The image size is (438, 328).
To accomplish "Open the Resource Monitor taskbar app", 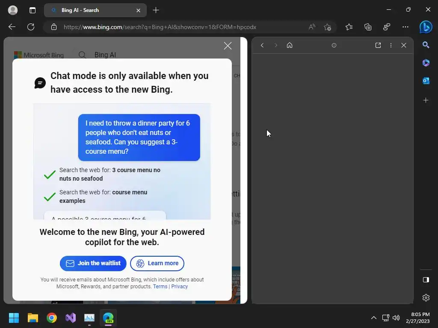I will coord(89,318).
